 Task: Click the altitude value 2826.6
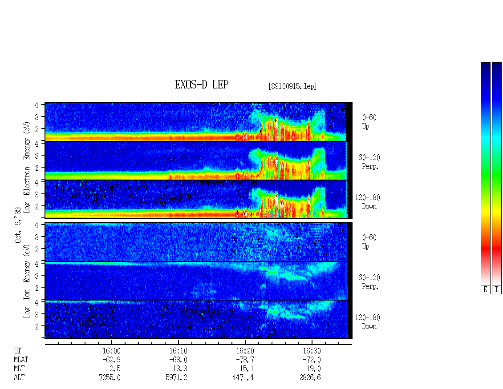click(310, 377)
